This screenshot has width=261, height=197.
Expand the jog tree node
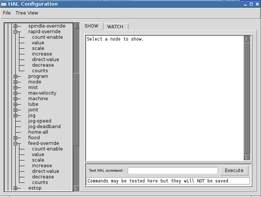(x=16, y=115)
